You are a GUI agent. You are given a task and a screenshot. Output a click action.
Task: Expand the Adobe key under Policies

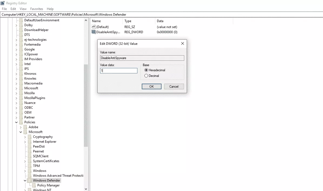click(x=21, y=127)
